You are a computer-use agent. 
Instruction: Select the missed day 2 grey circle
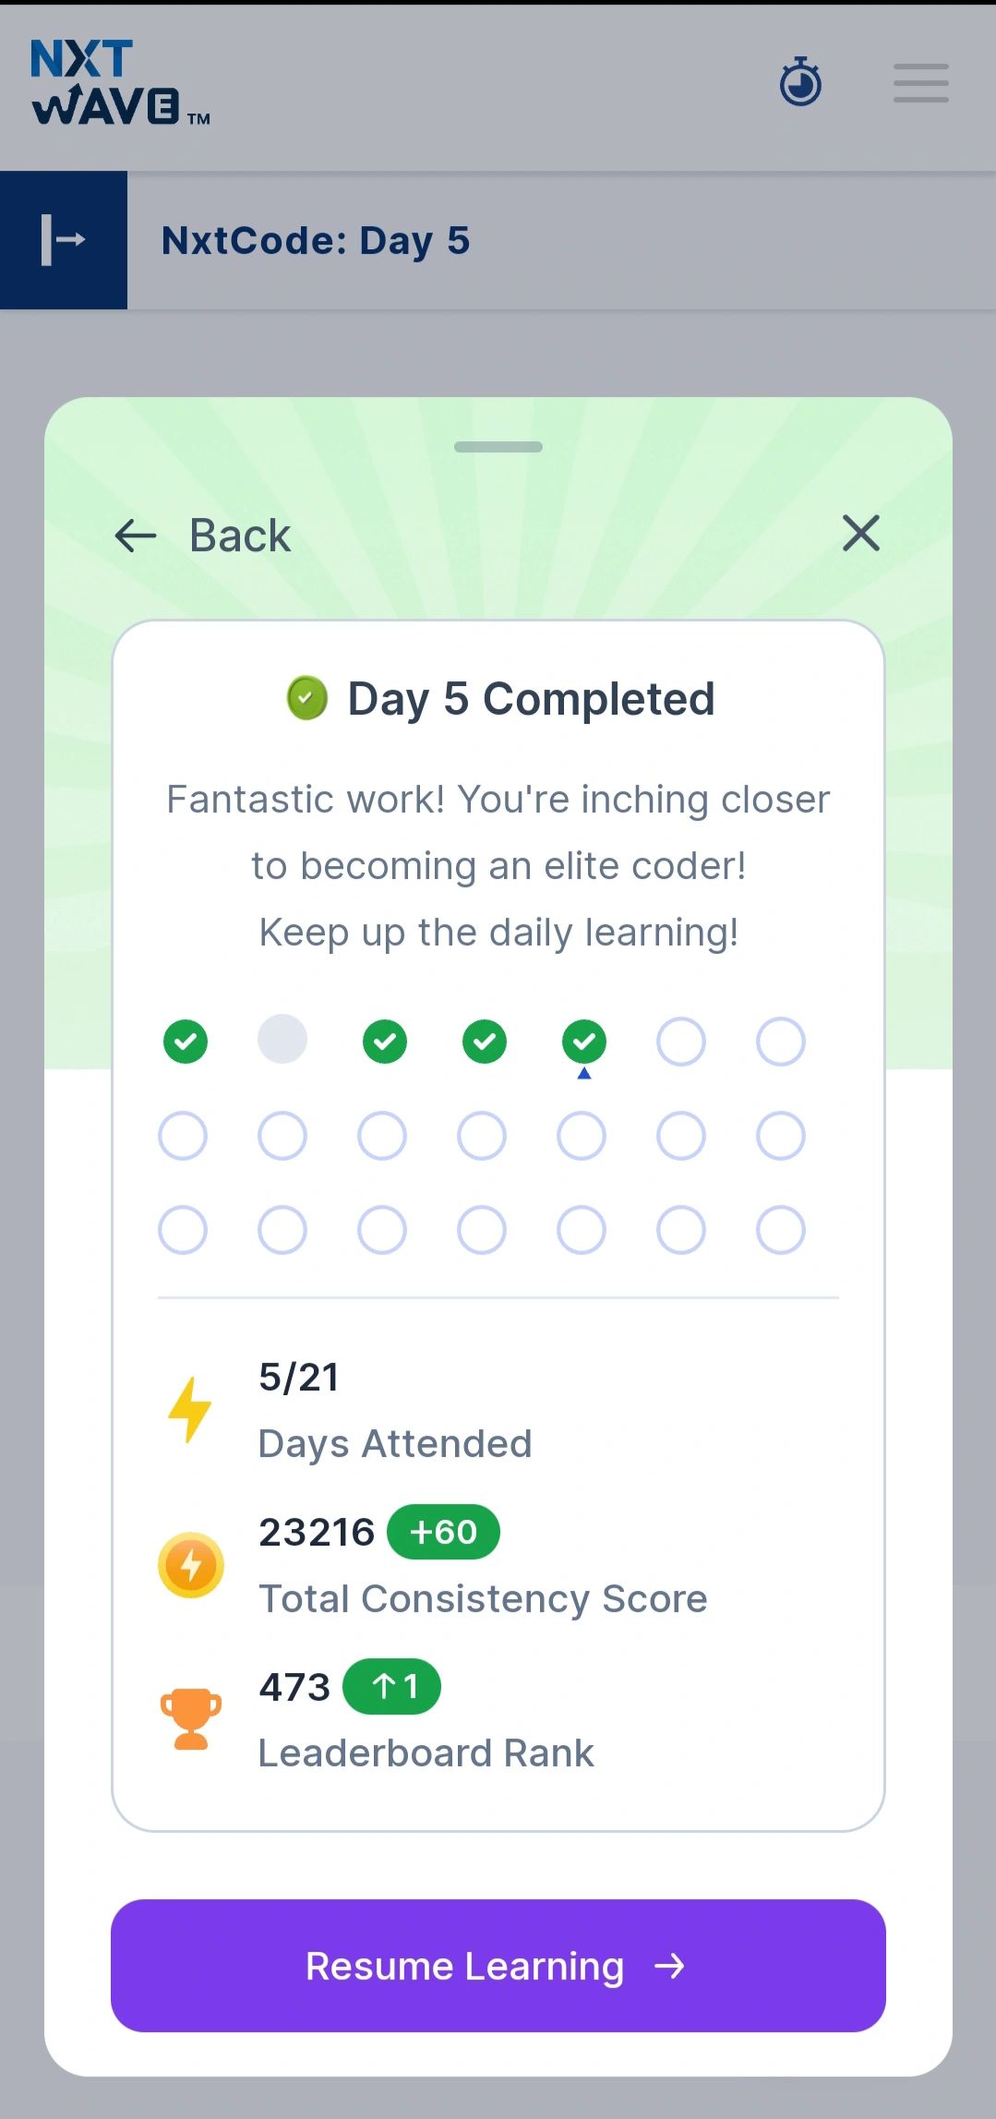pos(282,1039)
